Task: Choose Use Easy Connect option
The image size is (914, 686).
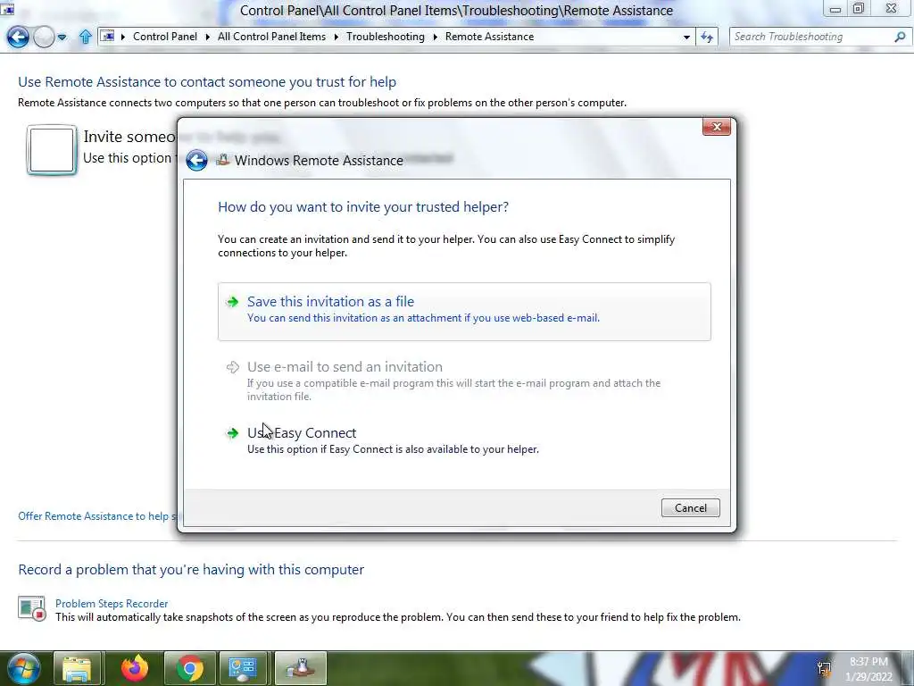Action: (464, 440)
